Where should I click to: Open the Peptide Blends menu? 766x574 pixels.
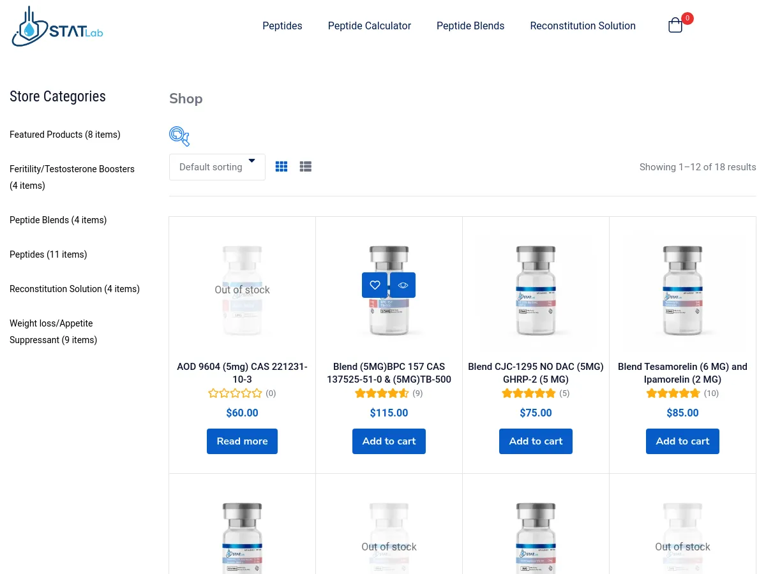pos(470,26)
